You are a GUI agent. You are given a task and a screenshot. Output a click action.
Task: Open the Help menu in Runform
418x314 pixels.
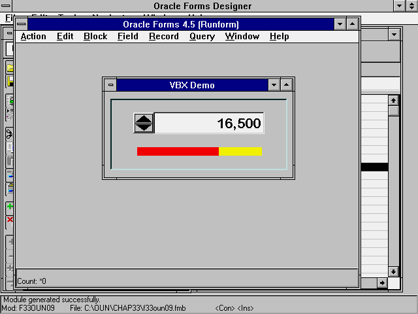coord(279,37)
